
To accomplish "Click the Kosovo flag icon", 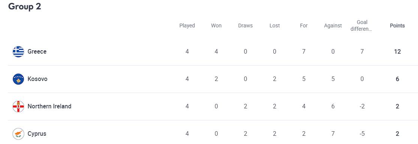I will pyautogui.click(x=18, y=79).
